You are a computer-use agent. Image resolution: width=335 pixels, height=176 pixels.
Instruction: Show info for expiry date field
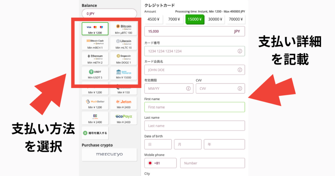tap(188, 88)
